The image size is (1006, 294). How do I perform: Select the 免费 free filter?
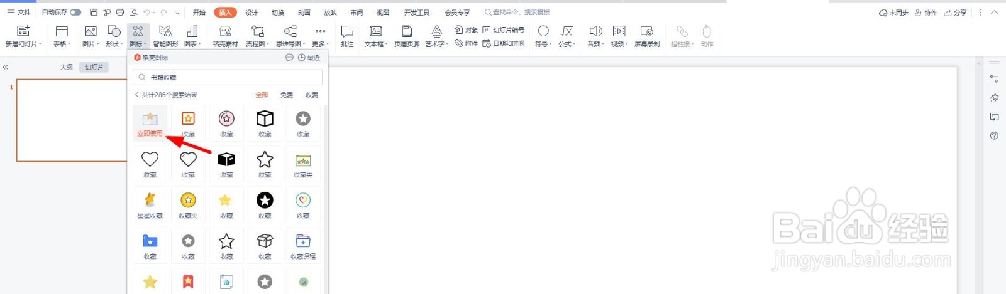(287, 95)
